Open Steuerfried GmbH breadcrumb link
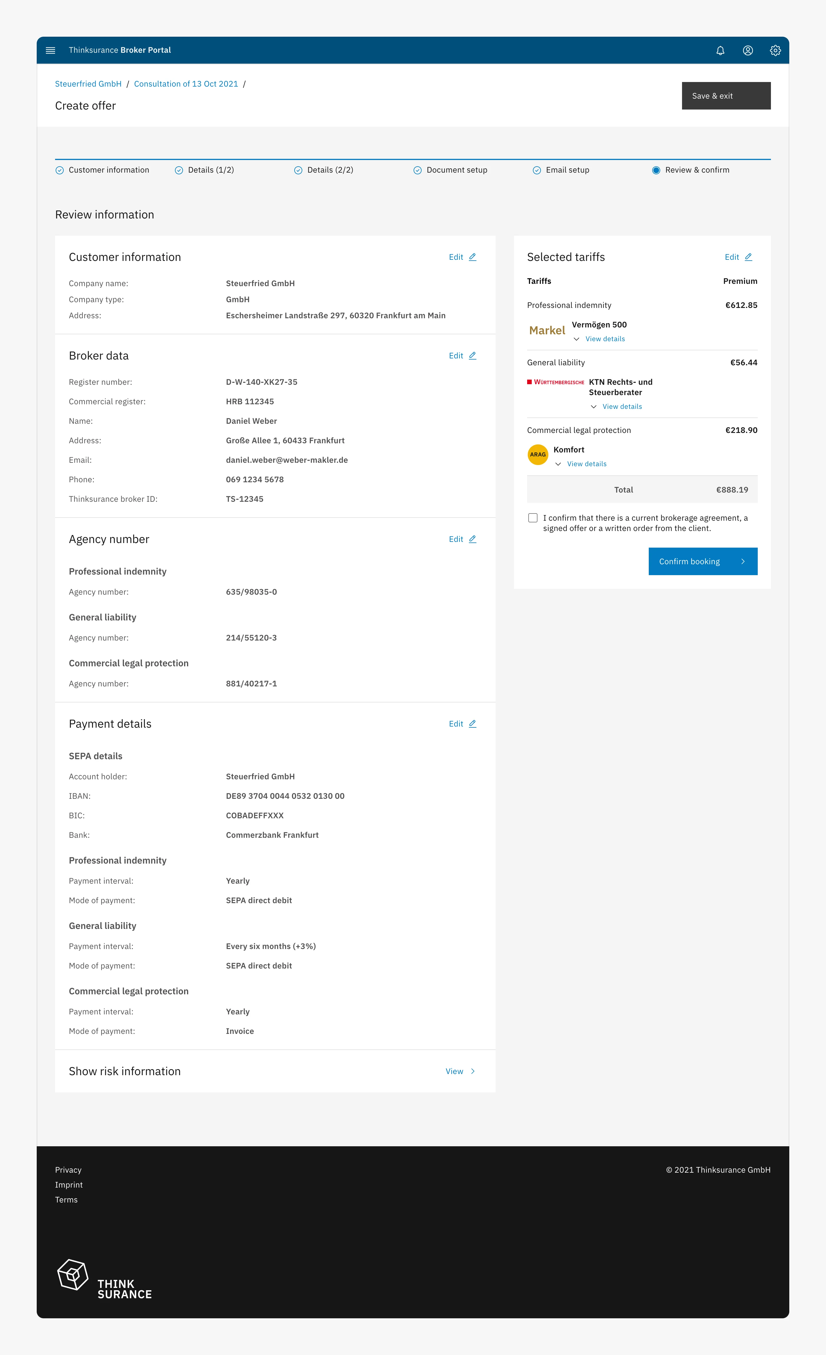826x1355 pixels. pos(88,84)
